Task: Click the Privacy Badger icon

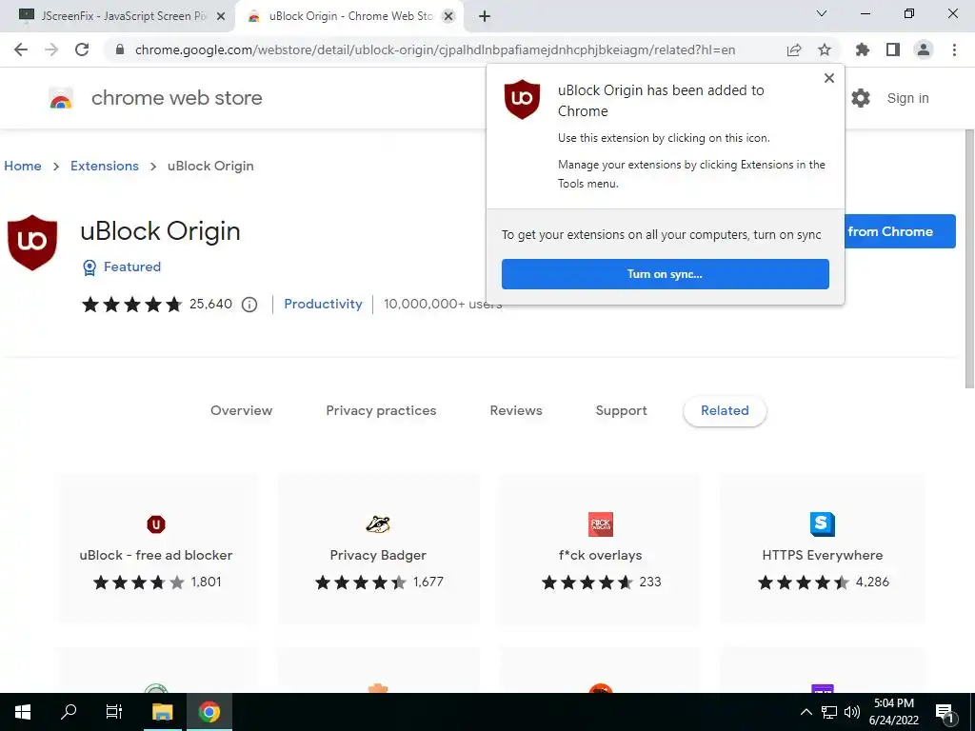Action: pyautogui.click(x=377, y=524)
